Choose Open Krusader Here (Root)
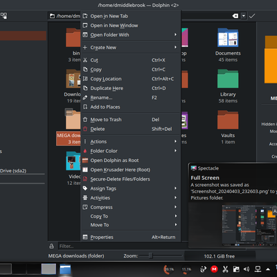277x277 pixels. tap(131, 170)
